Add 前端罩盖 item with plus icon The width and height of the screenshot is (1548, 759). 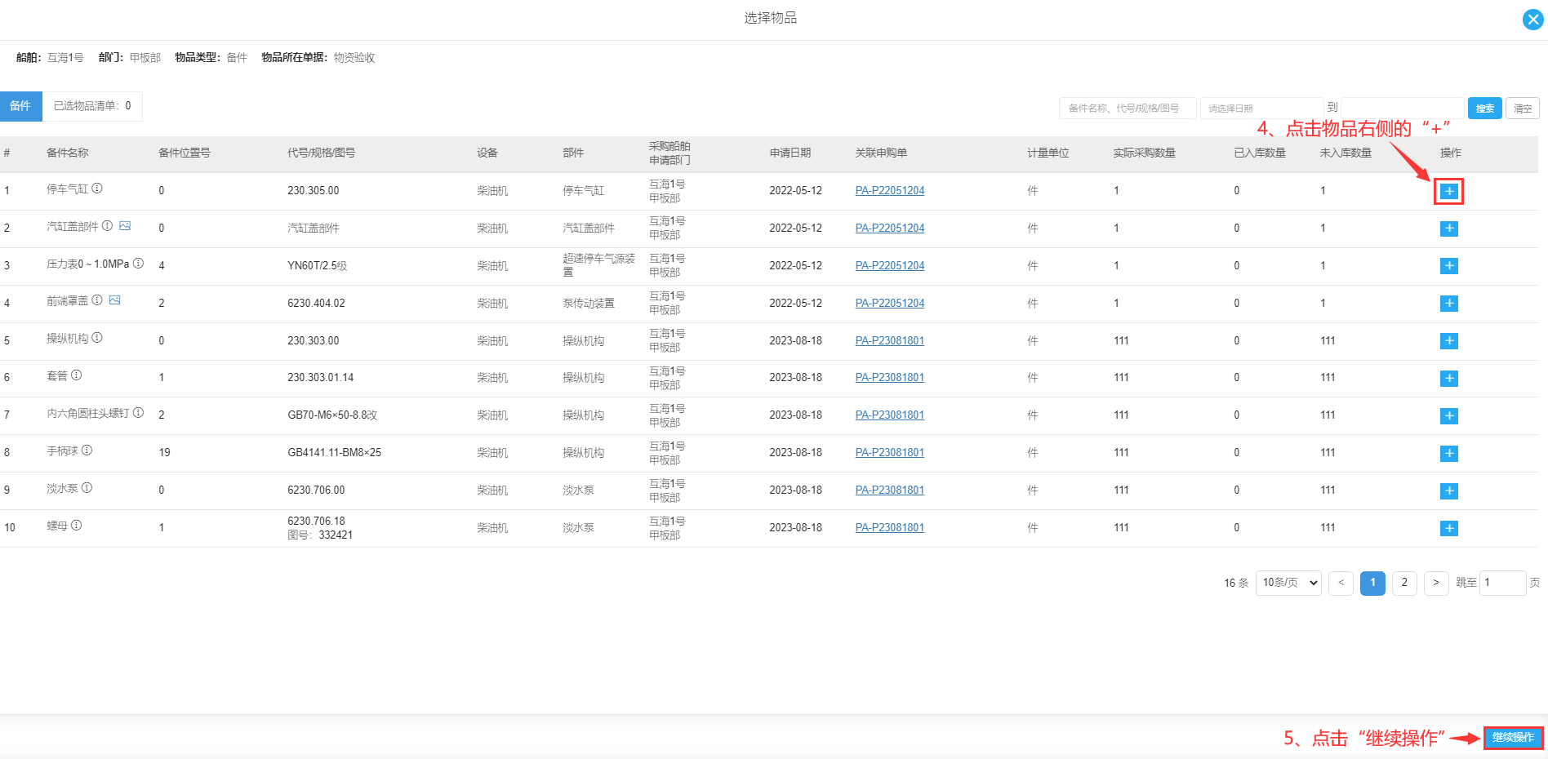coord(1448,304)
